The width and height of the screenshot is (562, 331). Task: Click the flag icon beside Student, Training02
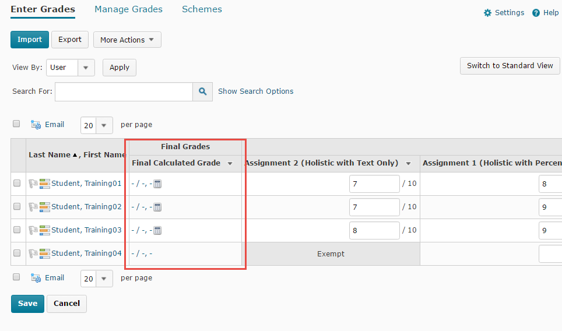click(x=33, y=207)
